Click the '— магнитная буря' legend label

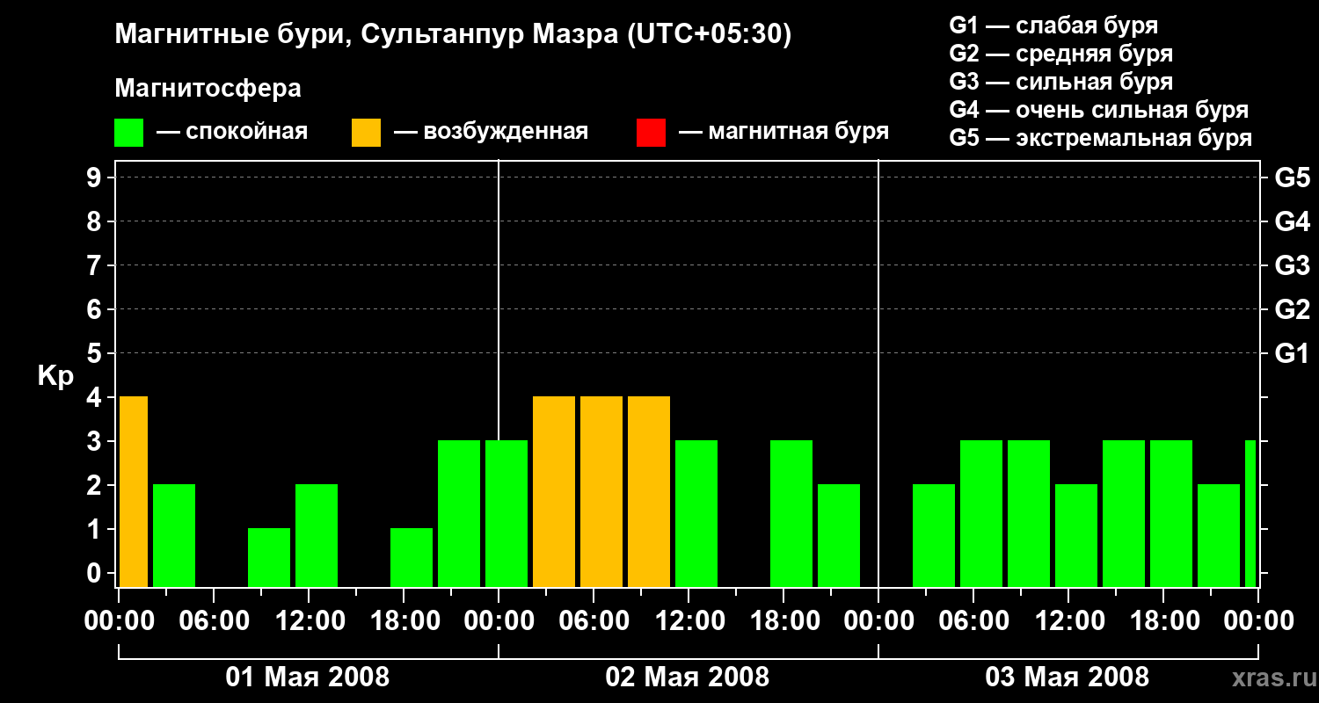(x=783, y=133)
